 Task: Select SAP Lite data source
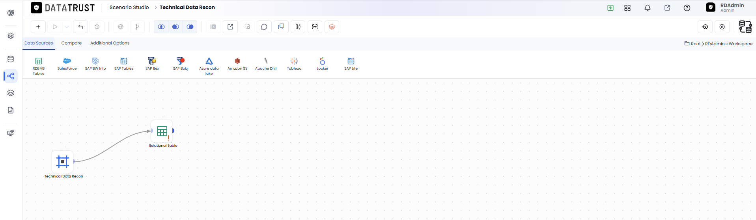coord(351,64)
